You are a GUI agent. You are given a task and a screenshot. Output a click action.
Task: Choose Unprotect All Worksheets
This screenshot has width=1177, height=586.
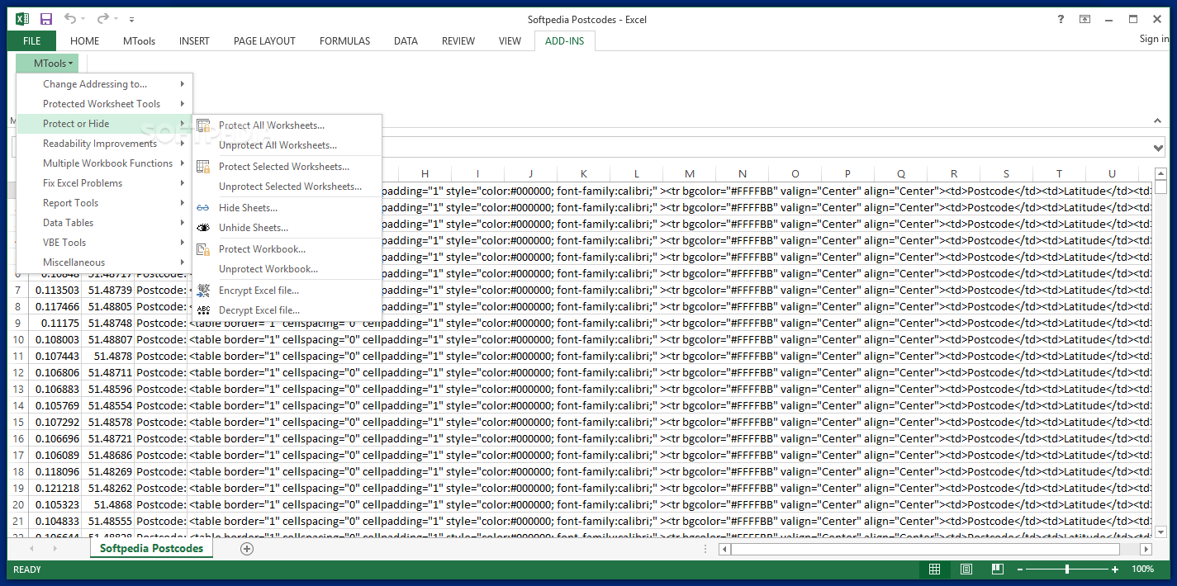287,145
